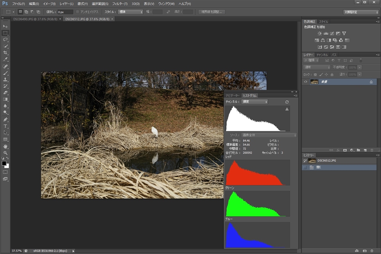Image resolution: width=381 pixels, height=254 pixels.
Task: Toggle visibility of the 背景 layer
Action: (305, 82)
